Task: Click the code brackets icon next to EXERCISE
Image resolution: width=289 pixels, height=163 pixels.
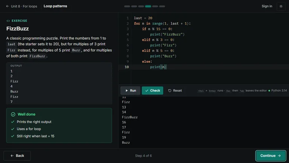Action: [x=8, y=21]
